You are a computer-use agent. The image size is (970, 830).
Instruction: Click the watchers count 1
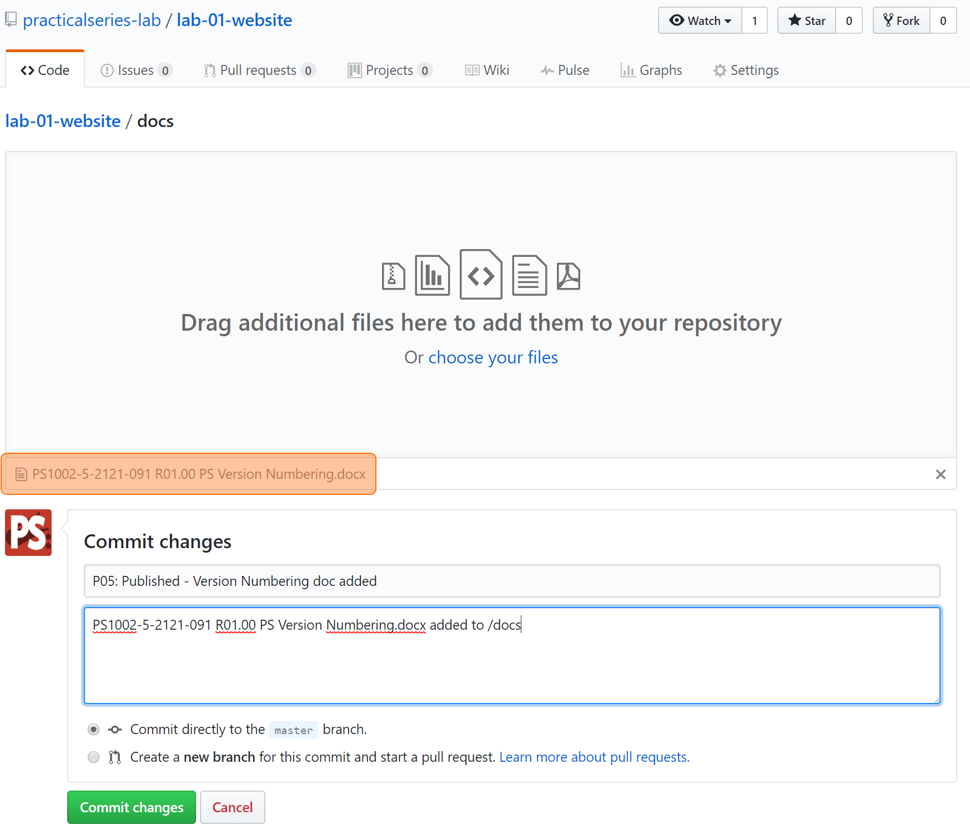pos(755,21)
